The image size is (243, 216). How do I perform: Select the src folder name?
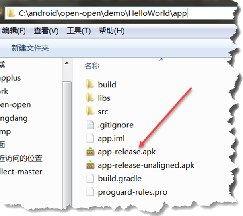[x=103, y=112]
